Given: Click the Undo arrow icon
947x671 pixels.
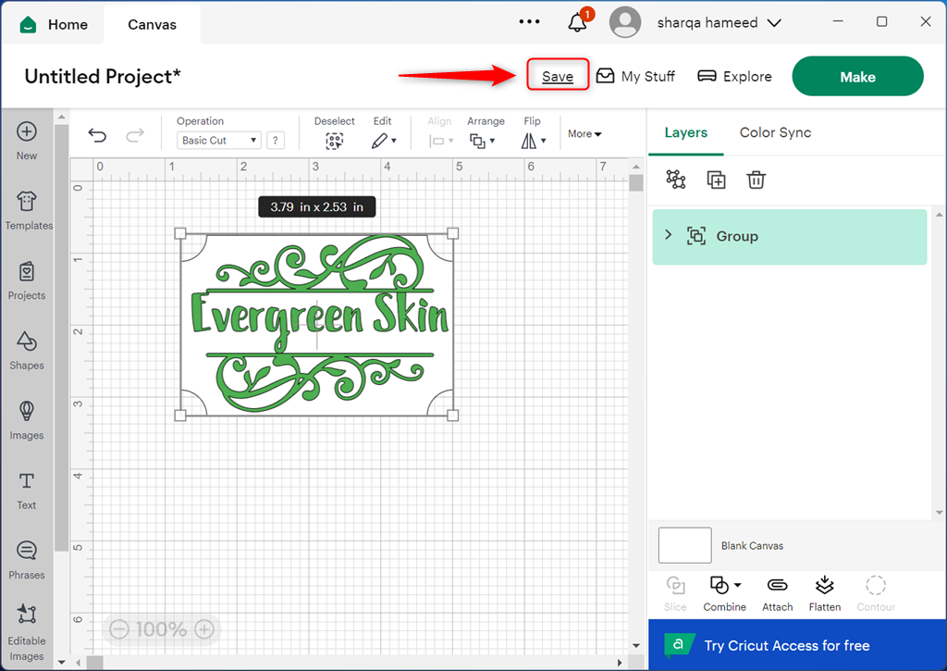Looking at the screenshot, I should (x=97, y=136).
